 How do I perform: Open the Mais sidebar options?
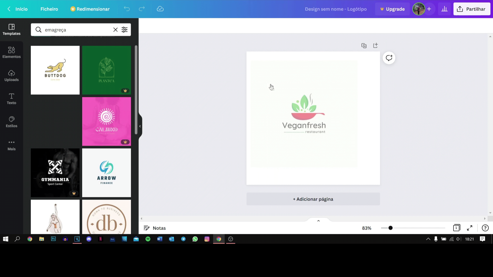tap(12, 145)
